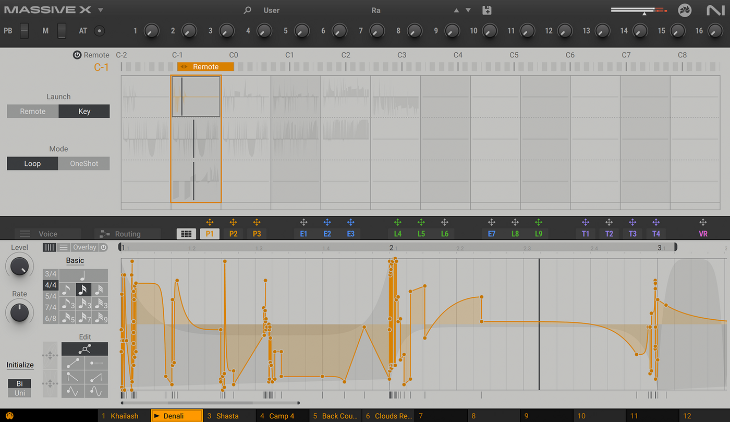Viewport: 730px width, 422px height.
Task: Select the MIDI palette icon in the bottom-left corner
Action: pyautogui.click(x=9, y=416)
